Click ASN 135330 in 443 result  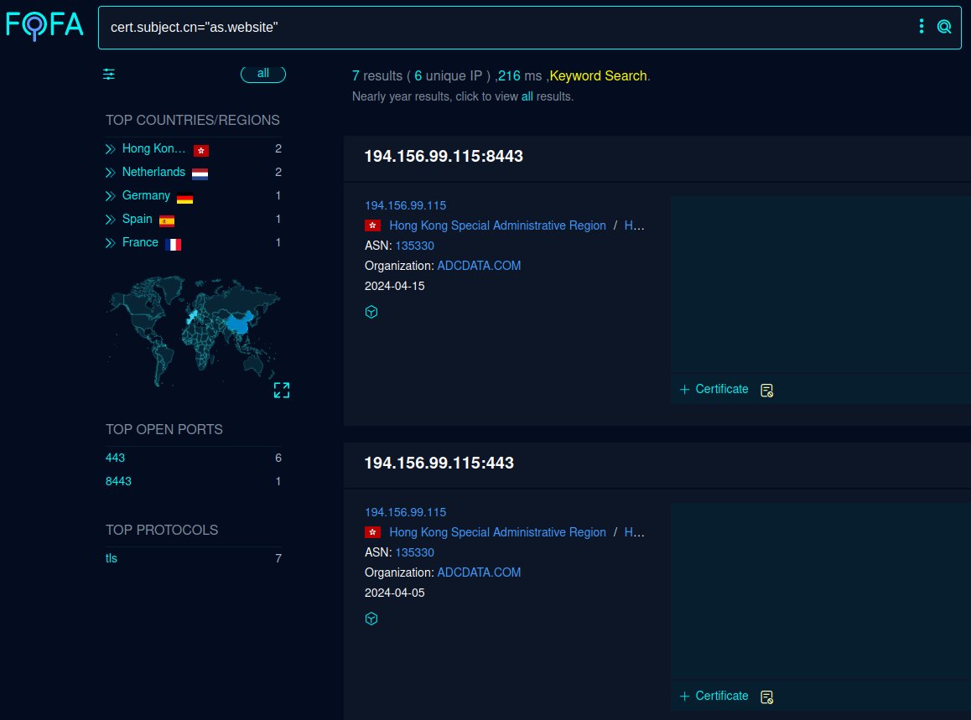415,553
